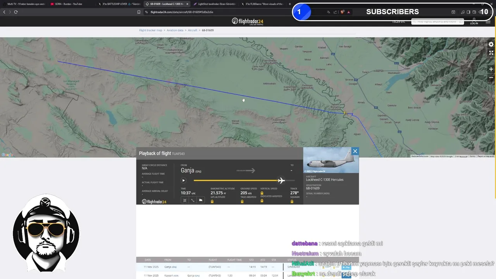This screenshot has width=496, height=279.
Task: Click aircraft icon on the map route
Action: coord(344,113)
